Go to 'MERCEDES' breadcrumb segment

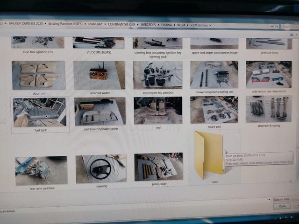(148, 25)
